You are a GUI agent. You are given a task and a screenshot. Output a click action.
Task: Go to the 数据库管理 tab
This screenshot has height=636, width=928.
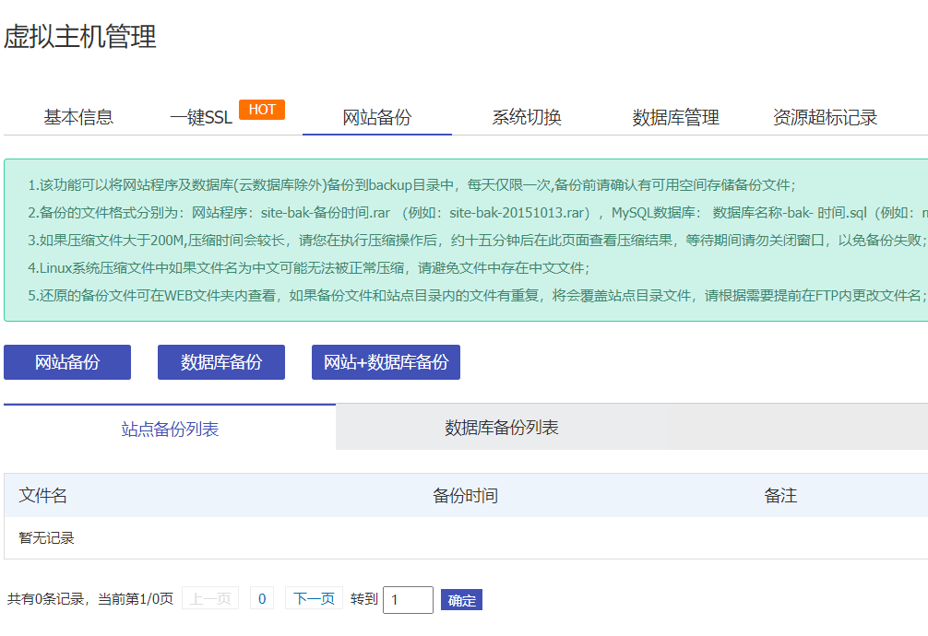click(x=675, y=117)
